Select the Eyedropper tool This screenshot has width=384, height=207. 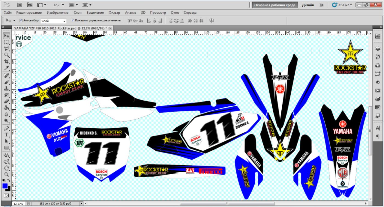[x=6, y=68]
